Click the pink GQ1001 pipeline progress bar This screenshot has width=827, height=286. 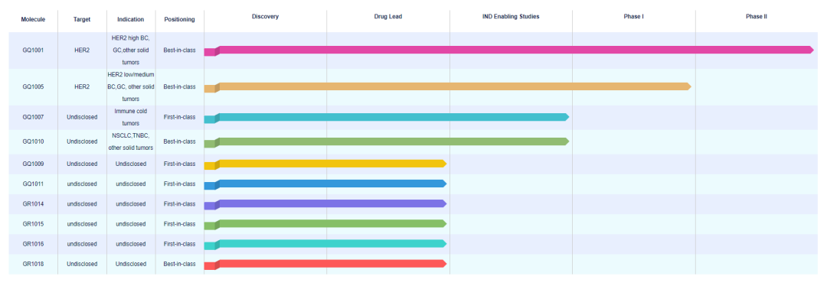[x=509, y=50]
